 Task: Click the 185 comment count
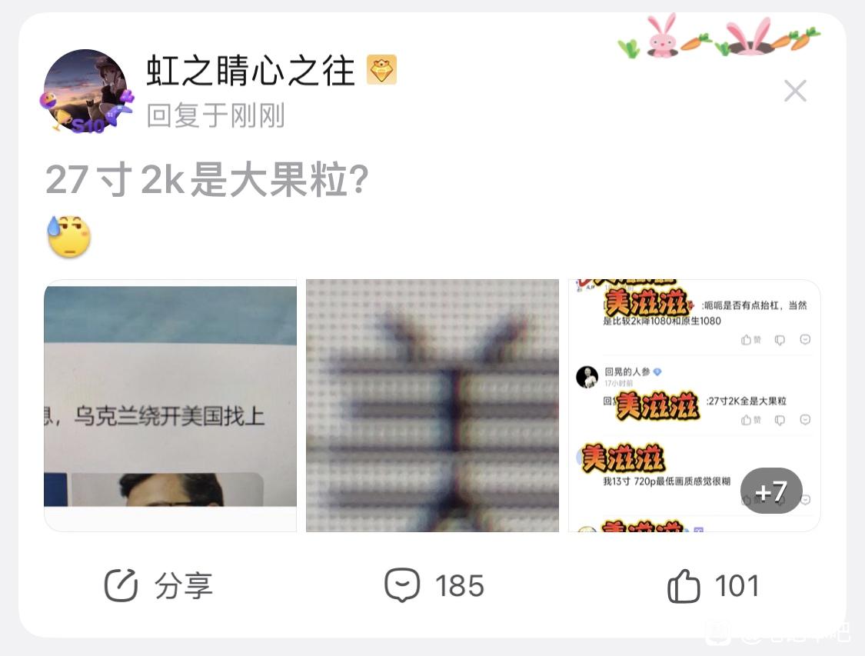pos(460,585)
